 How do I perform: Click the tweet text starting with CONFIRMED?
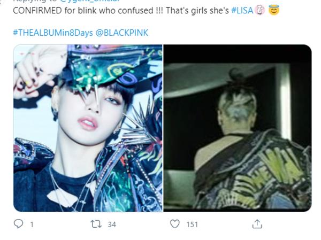tap(121, 11)
